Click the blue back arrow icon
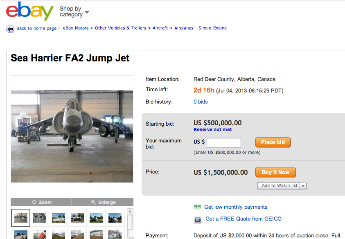This screenshot has height=239, width=345. pos(10,29)
